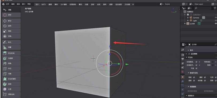Open the 窗口 (Window) menu
Viewport: 217px width, 98px height.
coord(24,4)
